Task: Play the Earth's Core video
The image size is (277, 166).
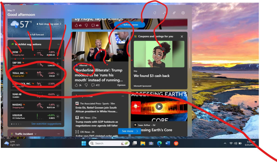Action: [x=159, y=106]
